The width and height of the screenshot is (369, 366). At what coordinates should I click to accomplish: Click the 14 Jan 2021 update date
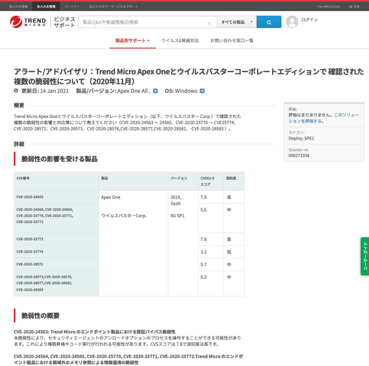[54, 91]
